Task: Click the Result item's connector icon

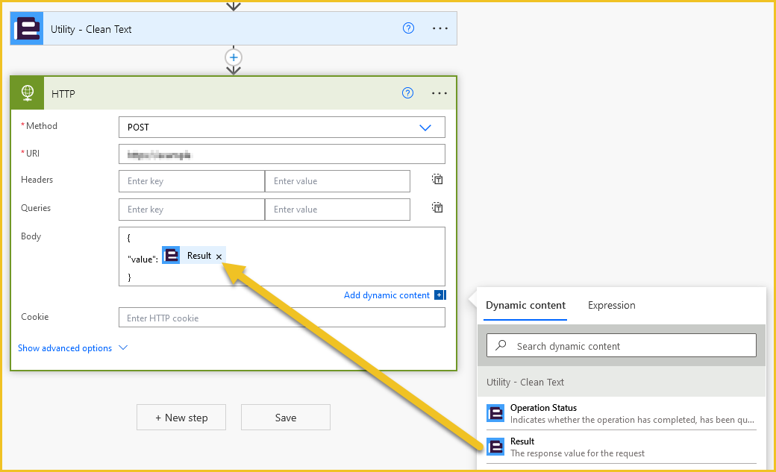Action: [496, 446]
